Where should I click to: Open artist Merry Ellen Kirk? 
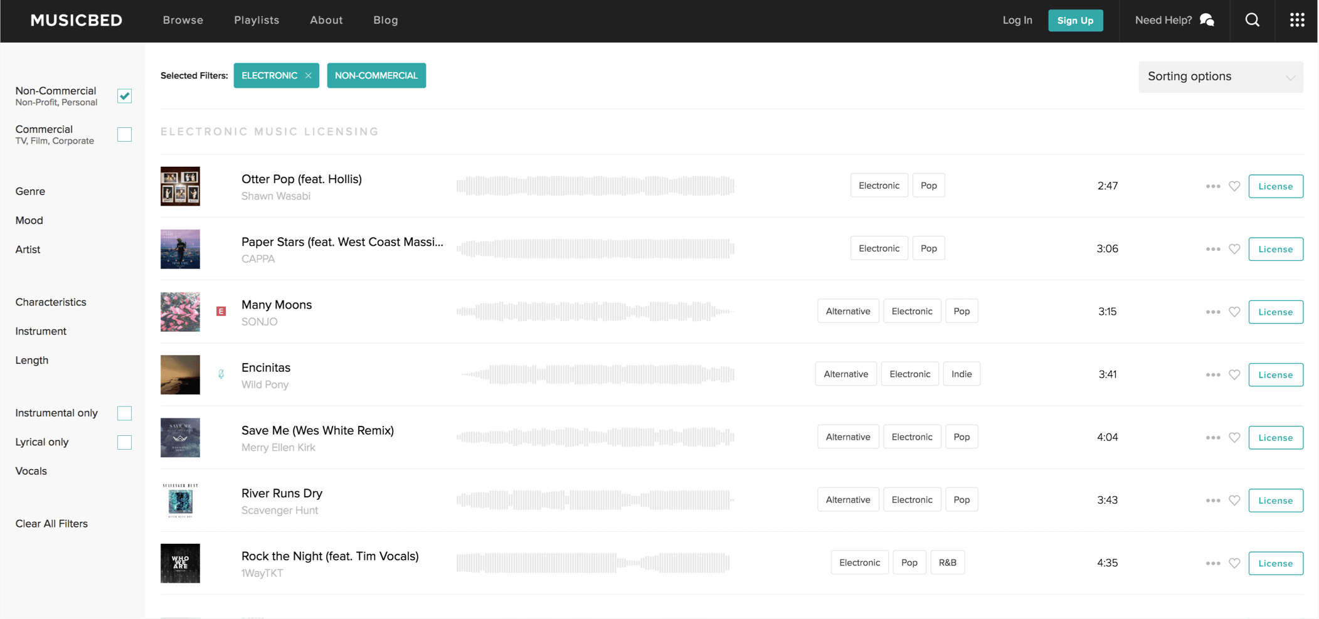click(x=278, y=447)
